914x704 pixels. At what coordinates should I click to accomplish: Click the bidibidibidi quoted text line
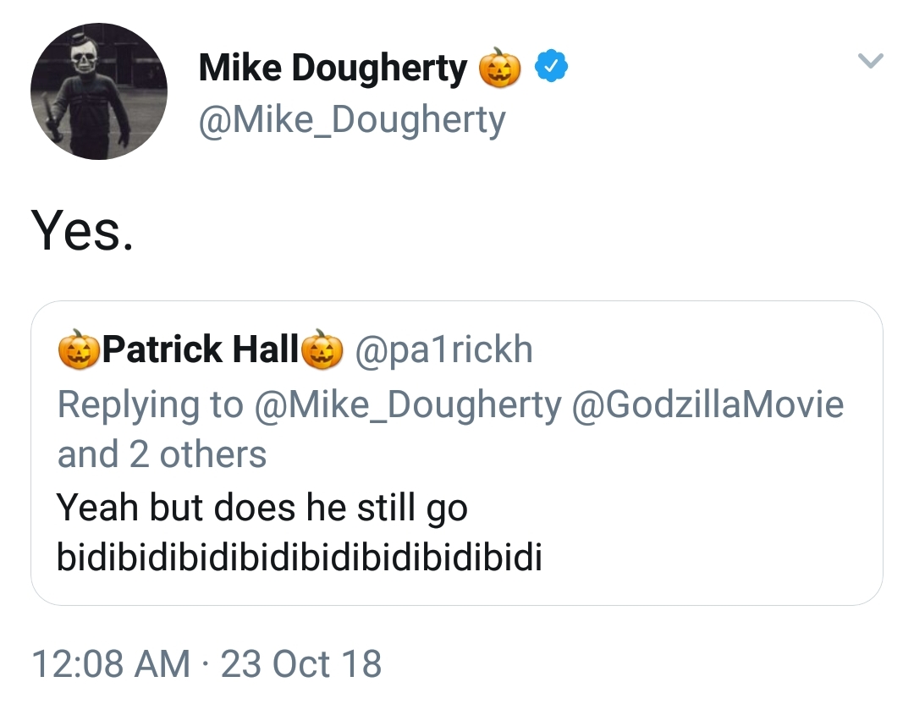click(x=299, y=558)
